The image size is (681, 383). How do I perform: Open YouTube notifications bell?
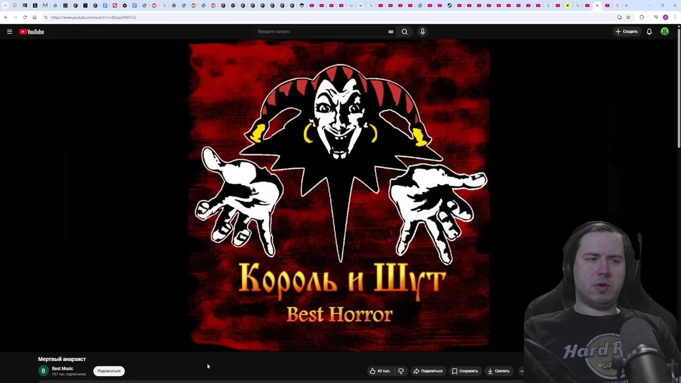pyautogui.click(x=649, y=31)
